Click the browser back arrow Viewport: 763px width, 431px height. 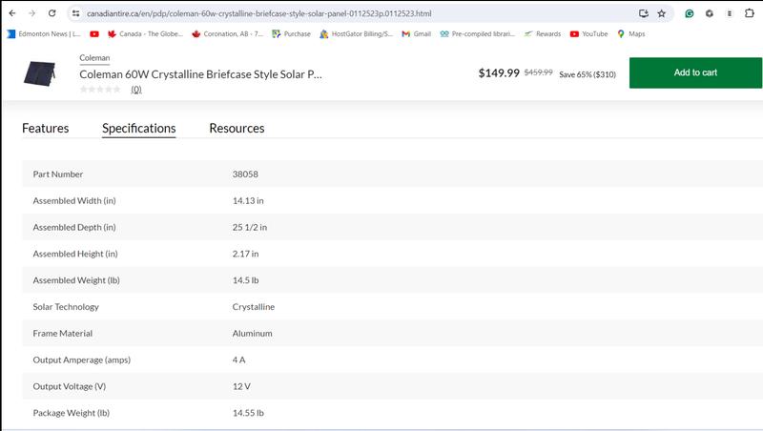10,13
